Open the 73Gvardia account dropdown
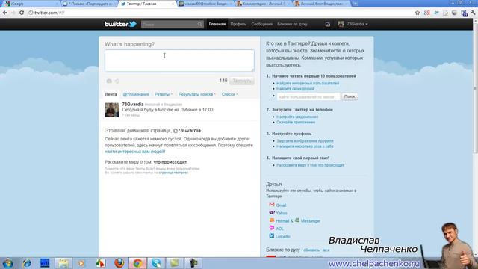This screenshot has height=269, width=478. pos(357,24)
